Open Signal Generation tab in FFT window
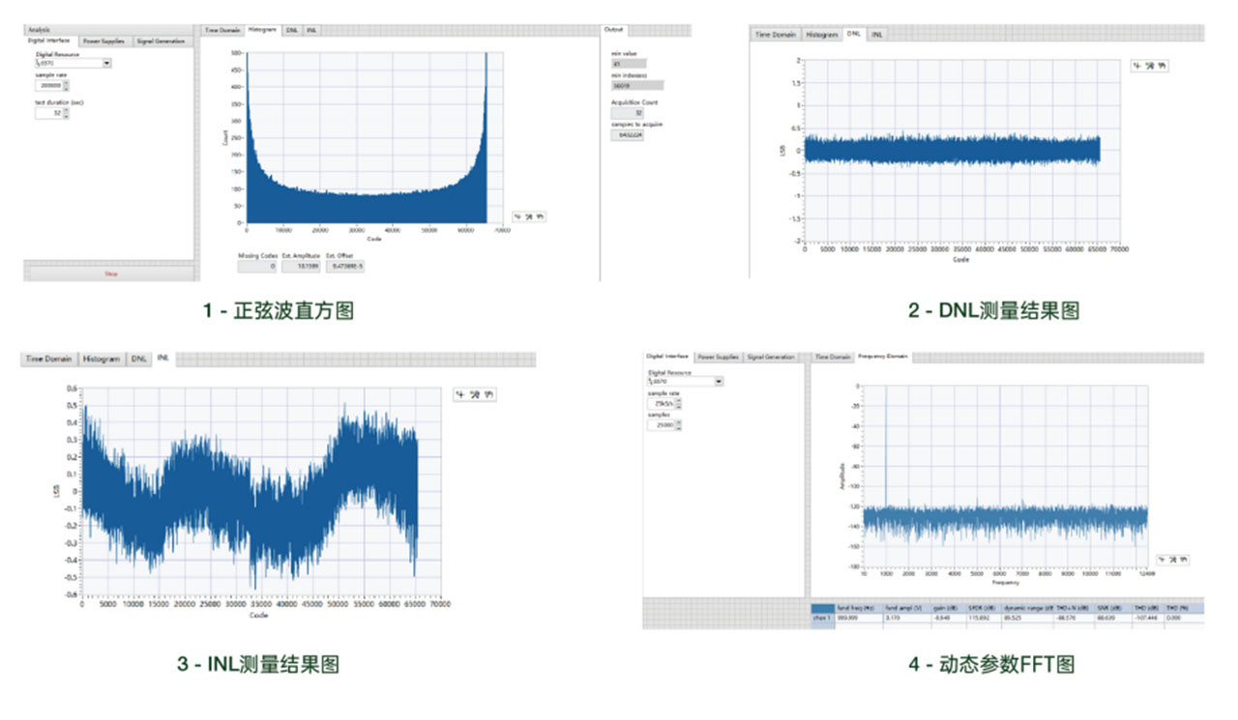The height and width of the screenshot is (720, 1238). [771, 357]
